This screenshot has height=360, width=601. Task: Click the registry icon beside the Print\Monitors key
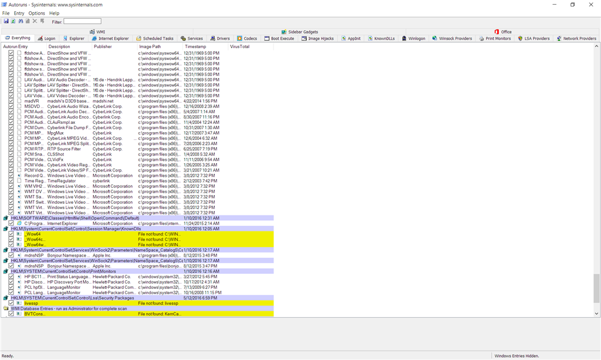pyautogui.click(x=6, y=271)
